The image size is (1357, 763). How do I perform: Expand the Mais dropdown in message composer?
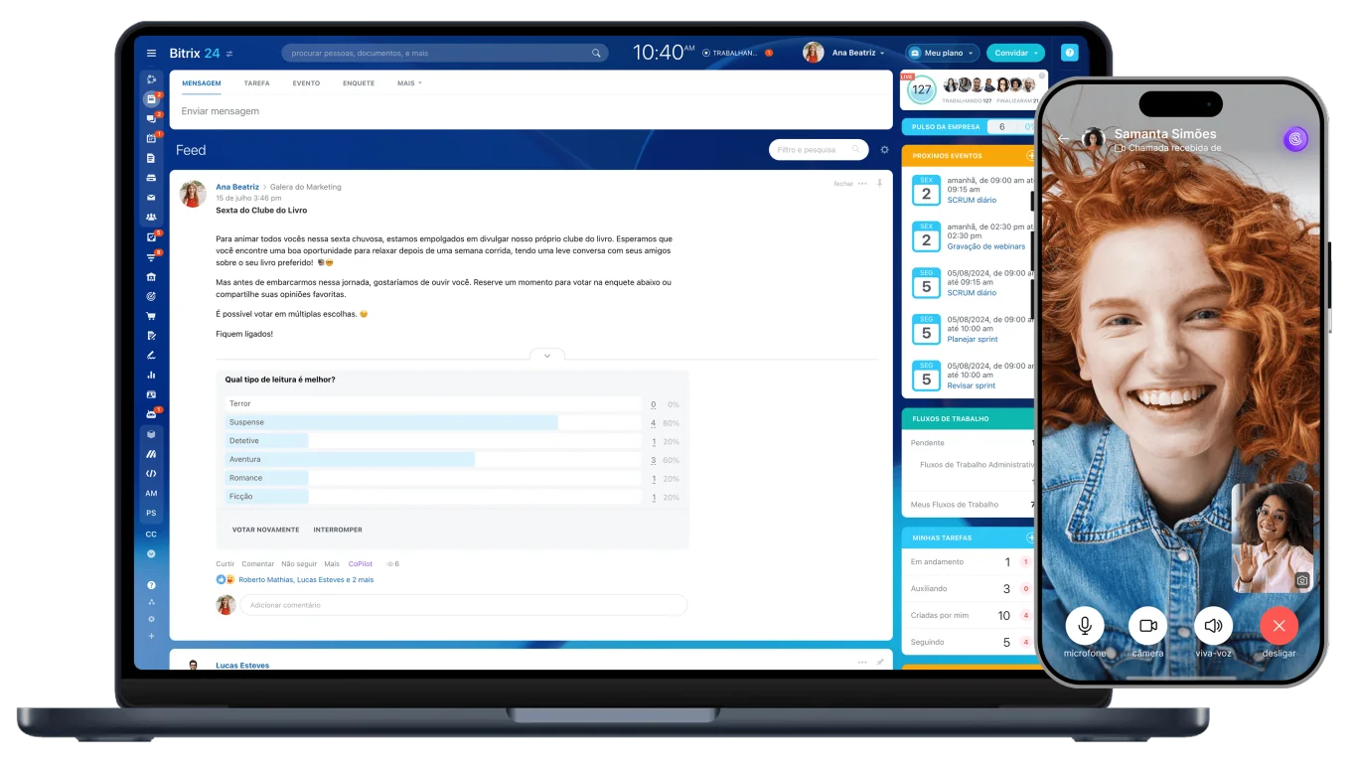pyautogui.click(x=409, y=83)
